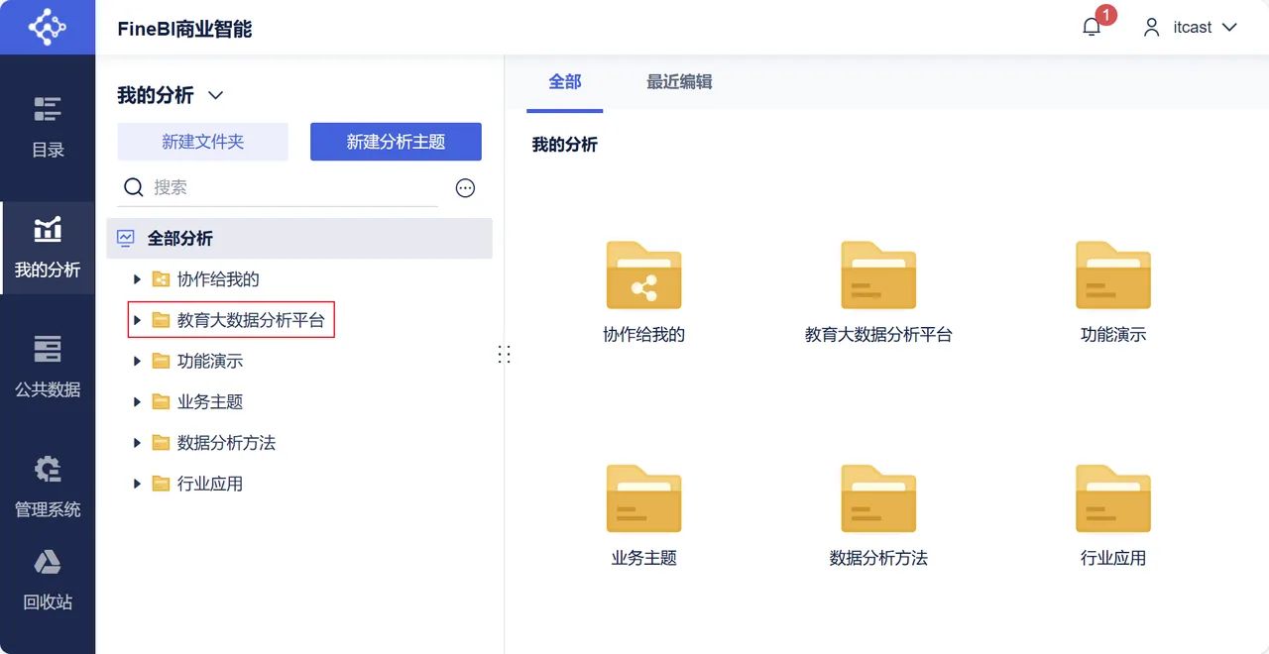Screen dimensions: 1269x654
Task: Open the more options ellipsis icon
Action: [465, 188]
